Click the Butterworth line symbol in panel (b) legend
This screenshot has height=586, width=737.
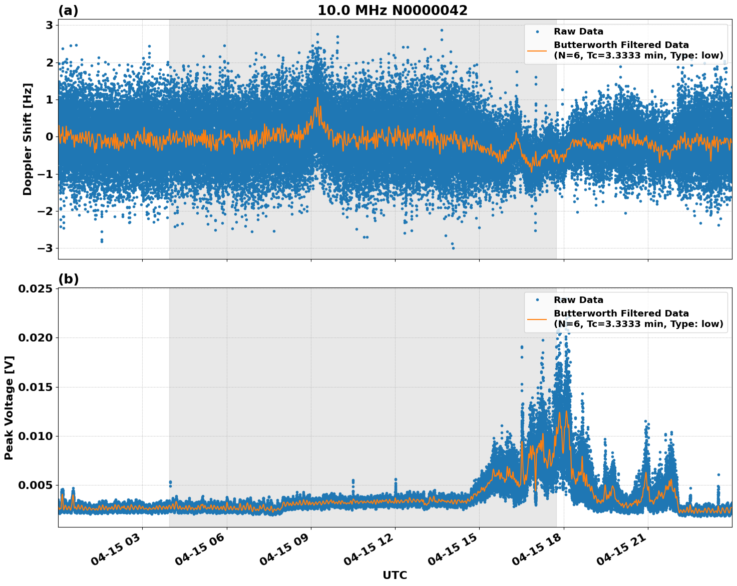tap(538, 318)
